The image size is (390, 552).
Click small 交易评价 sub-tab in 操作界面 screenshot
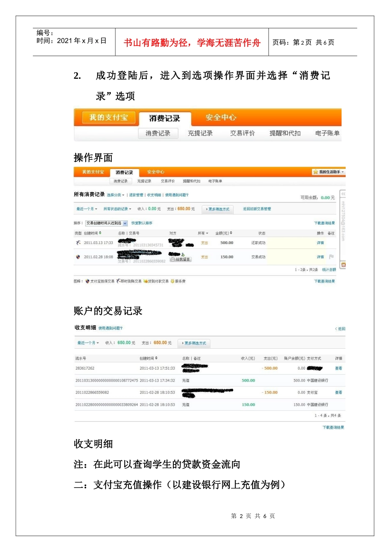pyautogui.click(x=168, y=181)
